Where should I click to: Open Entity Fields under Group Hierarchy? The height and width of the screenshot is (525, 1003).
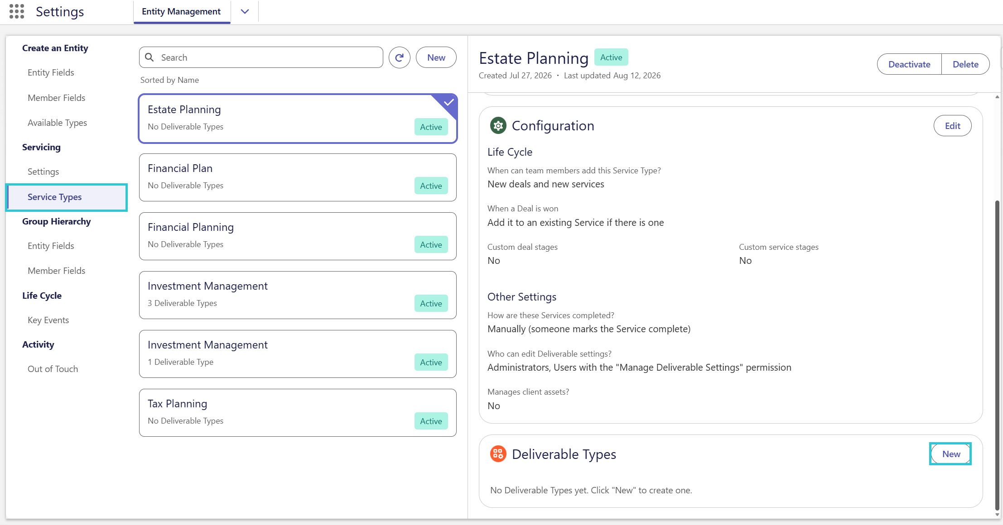51,246
